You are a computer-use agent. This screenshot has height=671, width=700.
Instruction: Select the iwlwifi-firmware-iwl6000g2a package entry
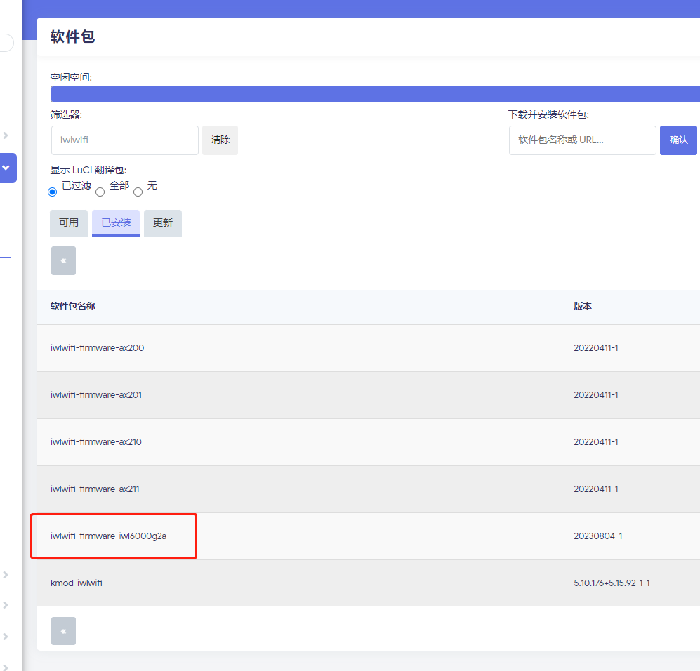(108, 536)
